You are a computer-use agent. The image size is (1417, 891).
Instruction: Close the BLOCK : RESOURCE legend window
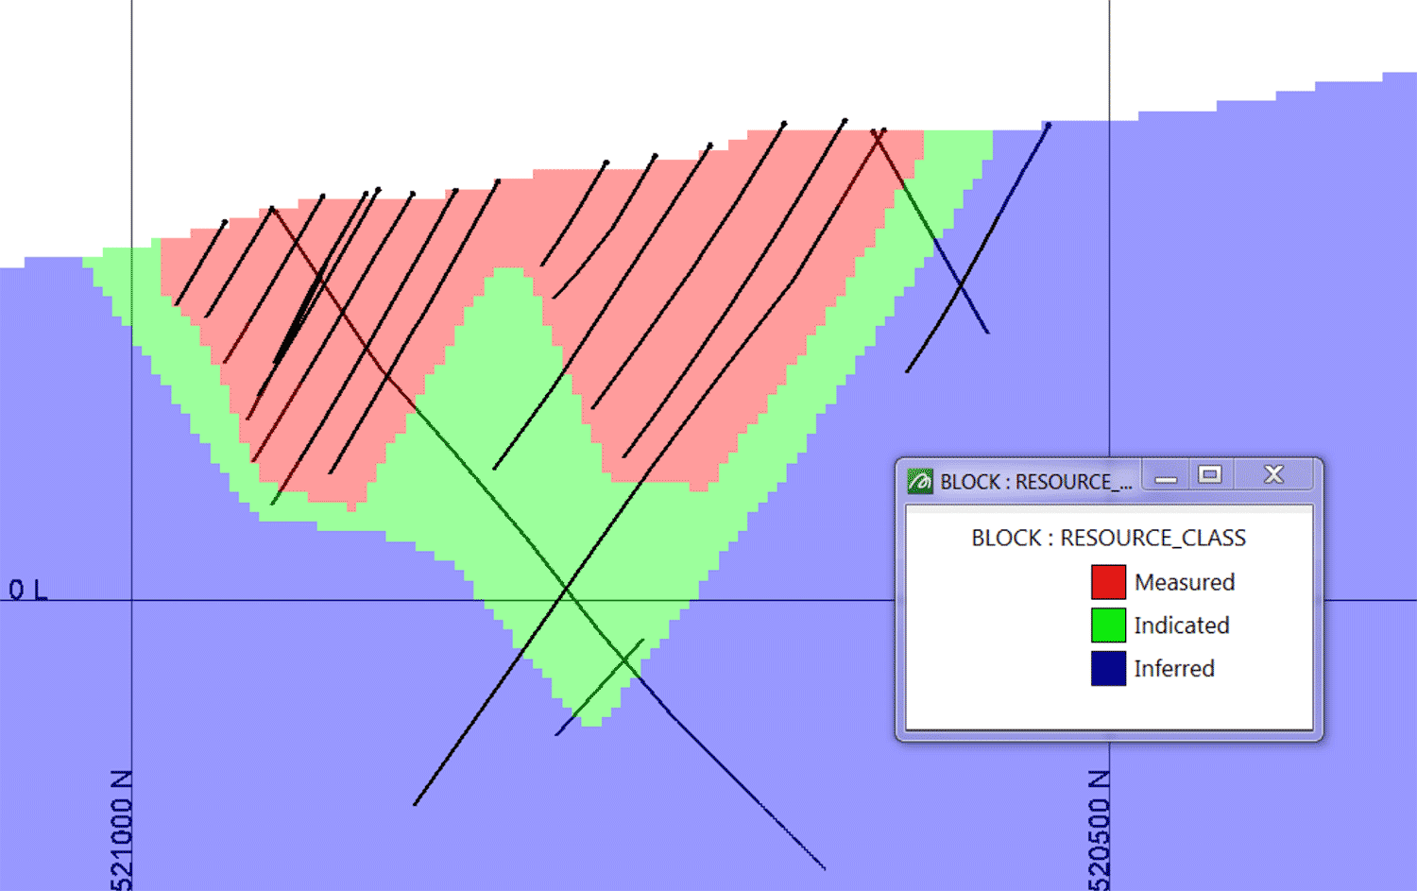pyautogui.click(x=1273, y=475)
